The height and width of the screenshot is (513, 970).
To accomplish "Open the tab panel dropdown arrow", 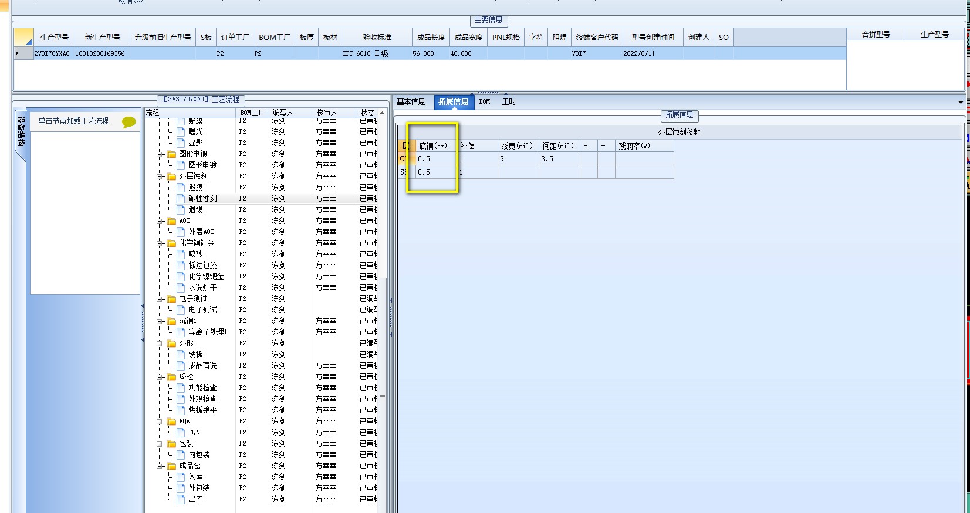I will click(x=961, y=102).
